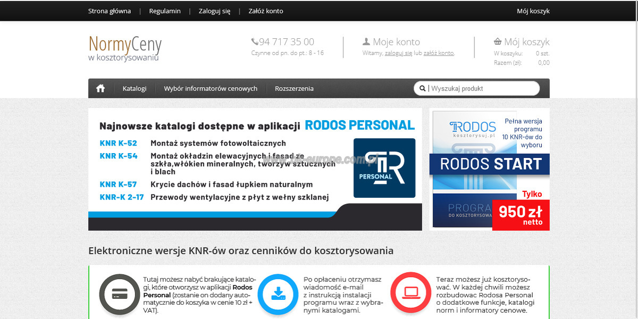Viewport: 638px width, 319px height.
Task: Click the magnifier search icon
Action: click(x=423, y=89)
